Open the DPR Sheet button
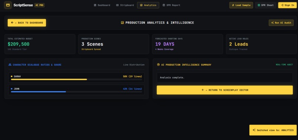The image size is (298, 140). coord(265,5)
